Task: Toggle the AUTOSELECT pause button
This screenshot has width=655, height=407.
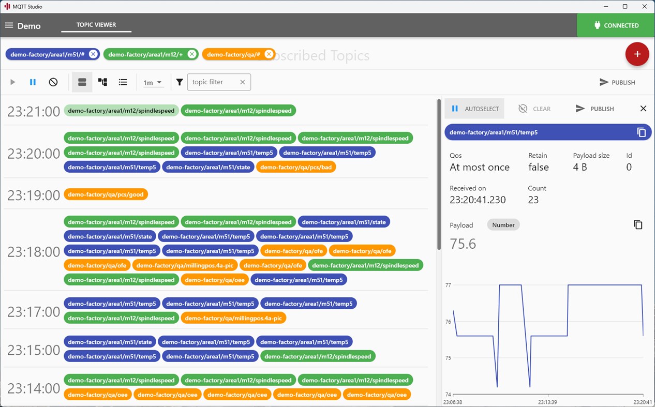Action: pos(475,109)
